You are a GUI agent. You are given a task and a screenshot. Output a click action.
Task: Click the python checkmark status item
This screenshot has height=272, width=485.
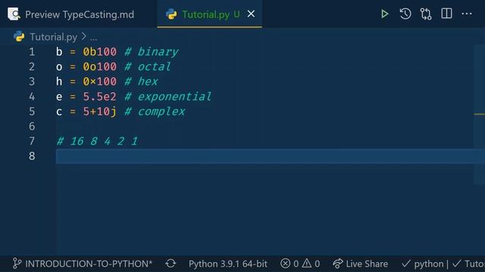tap(422, 264)
